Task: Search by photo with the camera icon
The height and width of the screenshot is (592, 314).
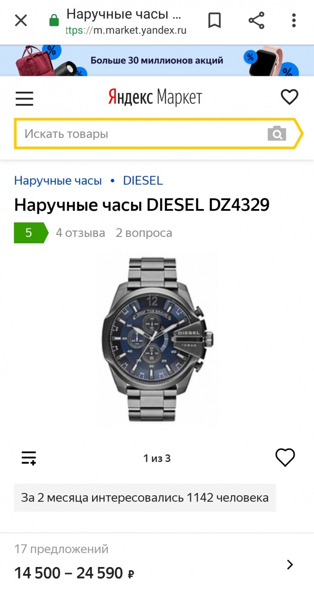Action: tap(277, 133)
